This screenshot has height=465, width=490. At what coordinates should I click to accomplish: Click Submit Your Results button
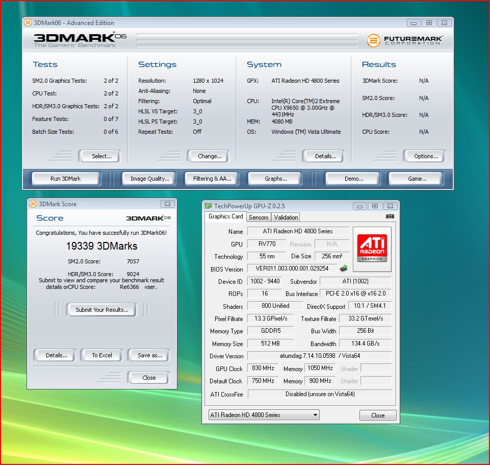point(102,310)
